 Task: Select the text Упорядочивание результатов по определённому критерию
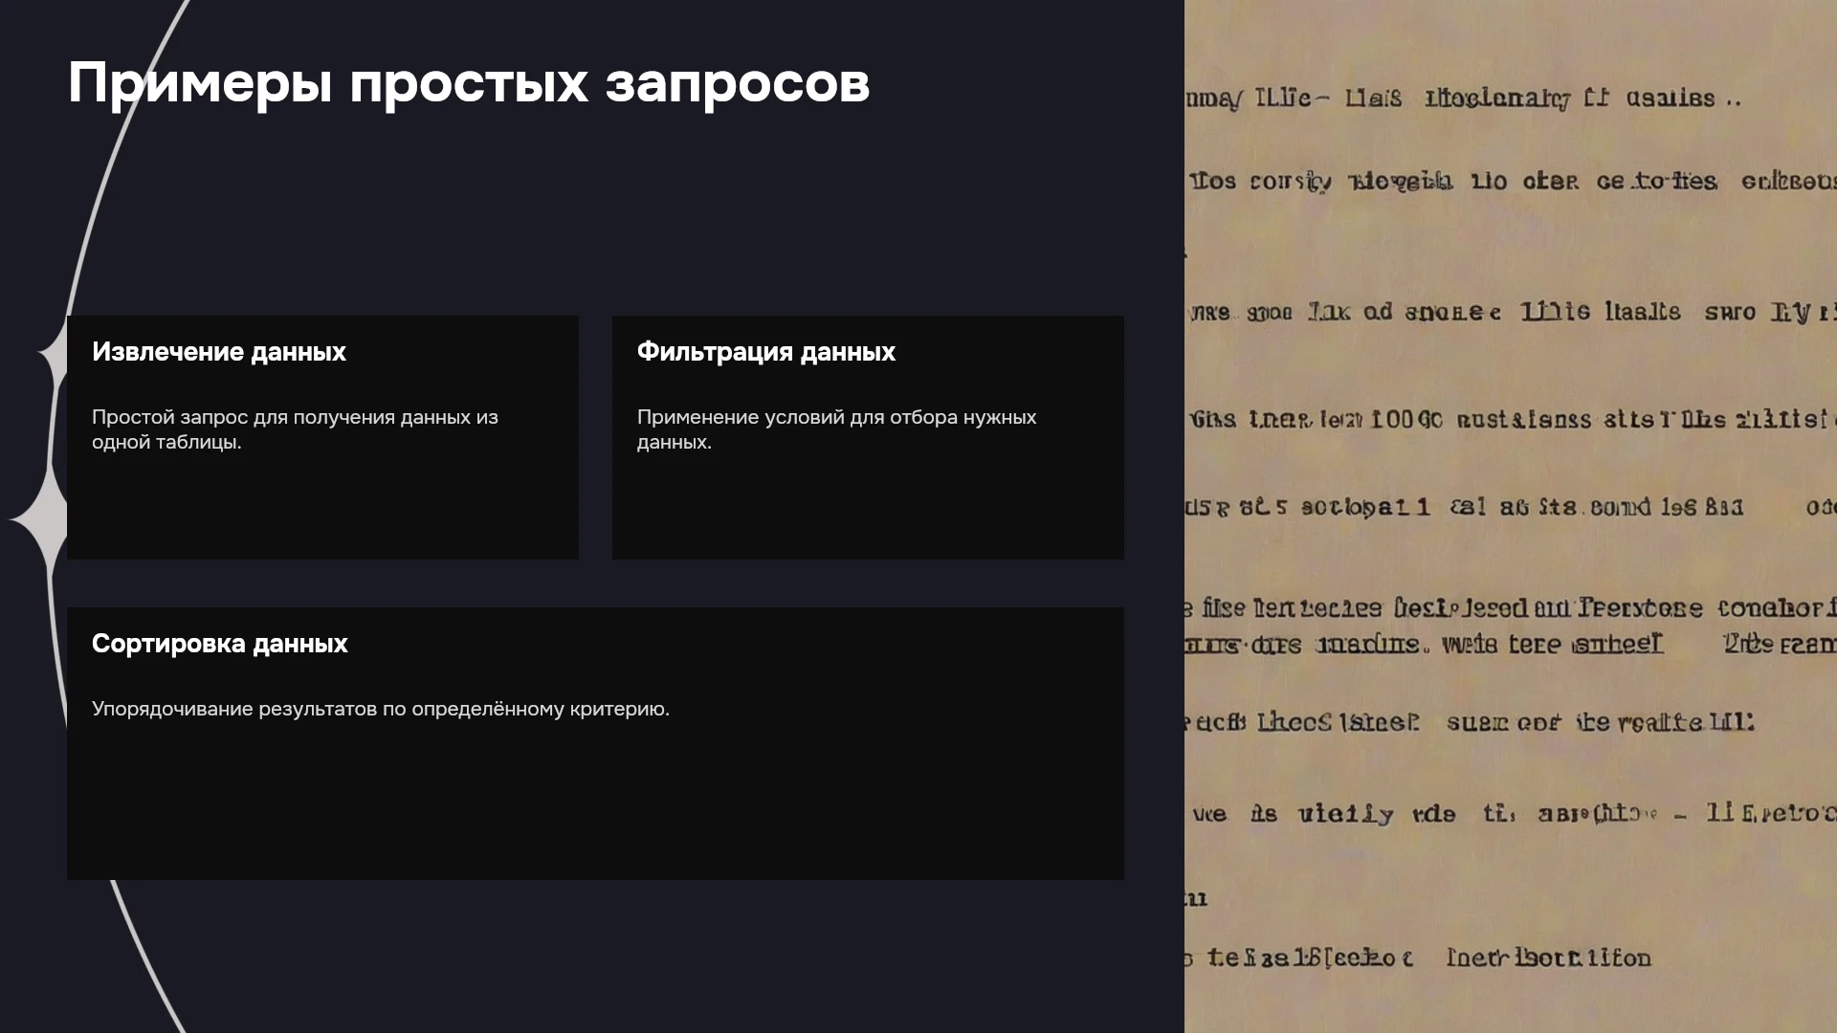point(381,709)
